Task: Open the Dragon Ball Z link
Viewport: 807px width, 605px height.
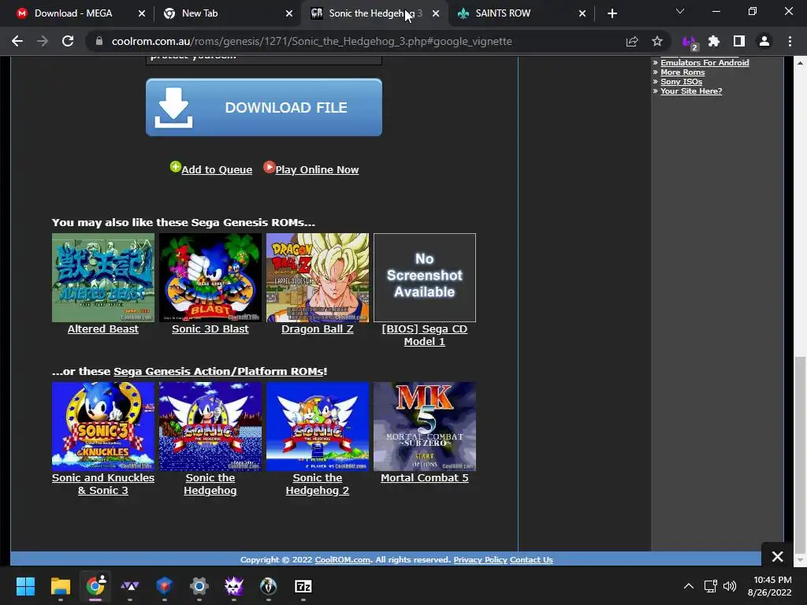Action: pyautogui.click(x=318, y=328)
